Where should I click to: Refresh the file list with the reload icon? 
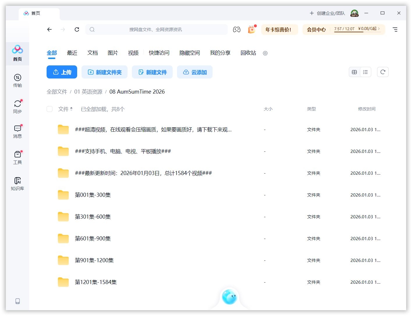(x=383, y=72)
